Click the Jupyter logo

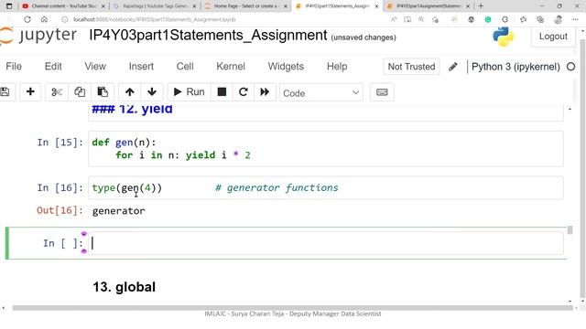pyautogui.click(x=38, y=36)
